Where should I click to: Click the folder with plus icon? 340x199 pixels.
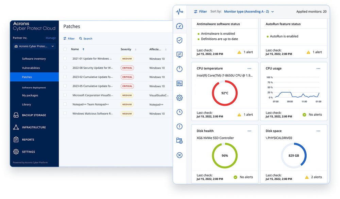click(x=180, y=141)
